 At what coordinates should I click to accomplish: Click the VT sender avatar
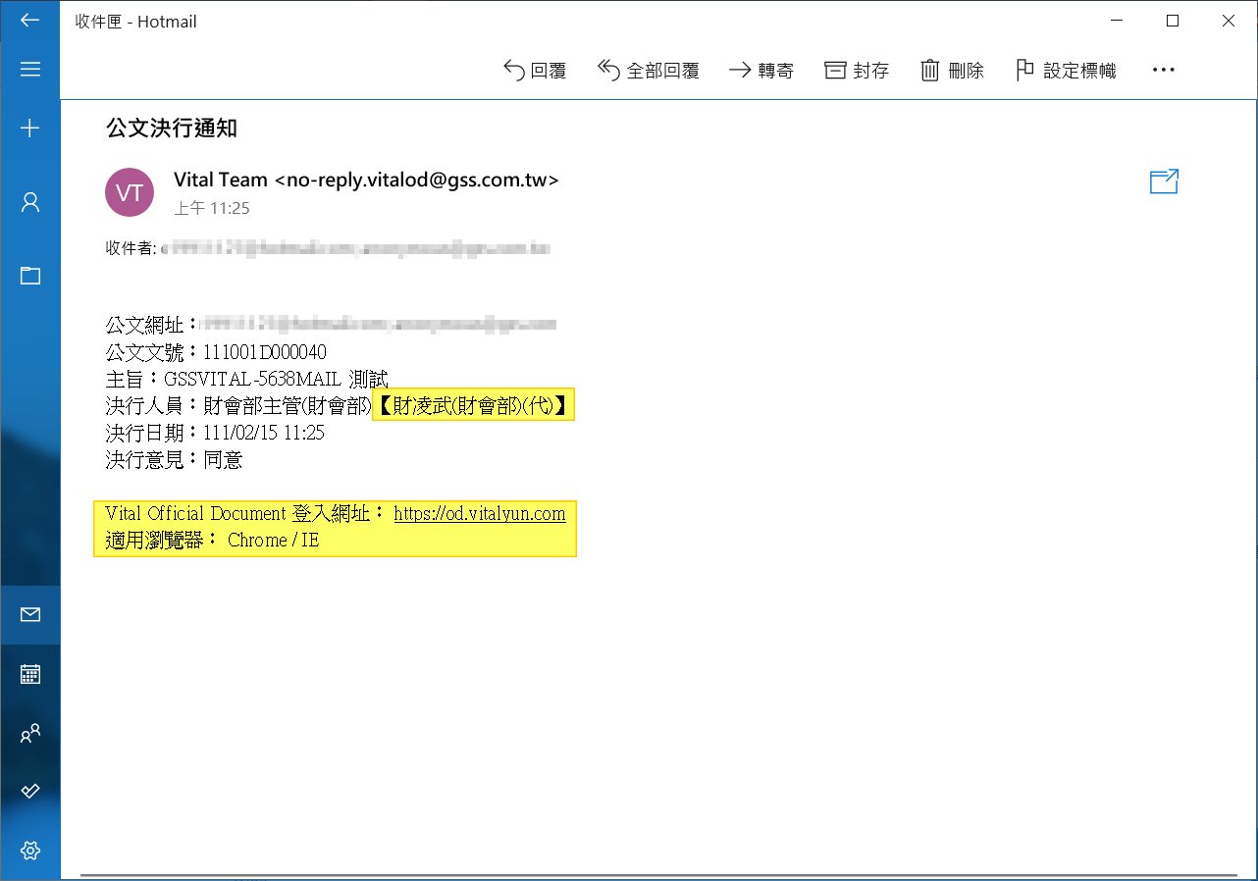tap(130, 192)
